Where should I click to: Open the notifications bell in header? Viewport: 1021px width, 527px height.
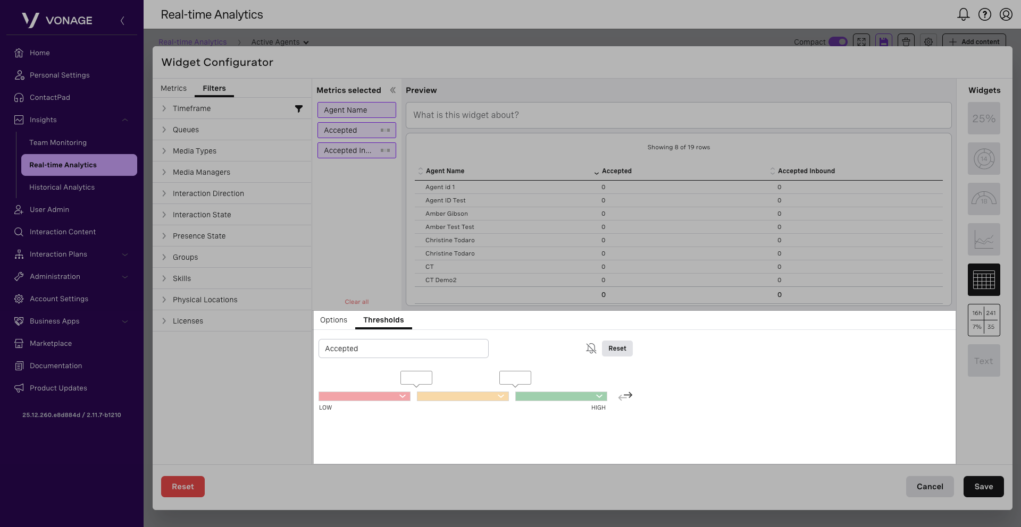pos(963,14)
